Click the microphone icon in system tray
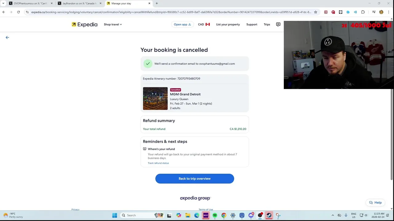 [346, 215]
